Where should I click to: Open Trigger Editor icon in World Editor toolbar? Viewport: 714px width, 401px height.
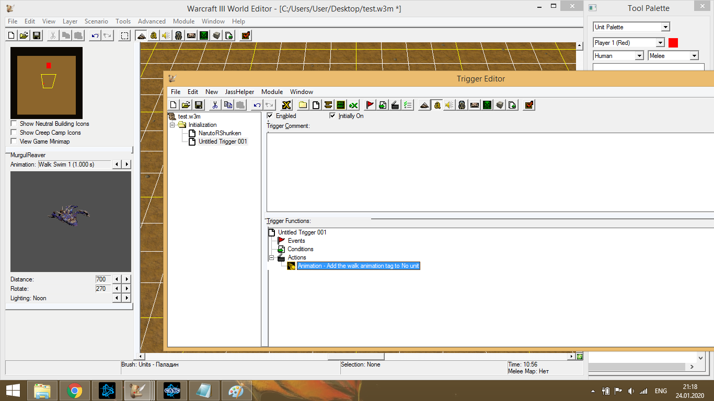154,36
